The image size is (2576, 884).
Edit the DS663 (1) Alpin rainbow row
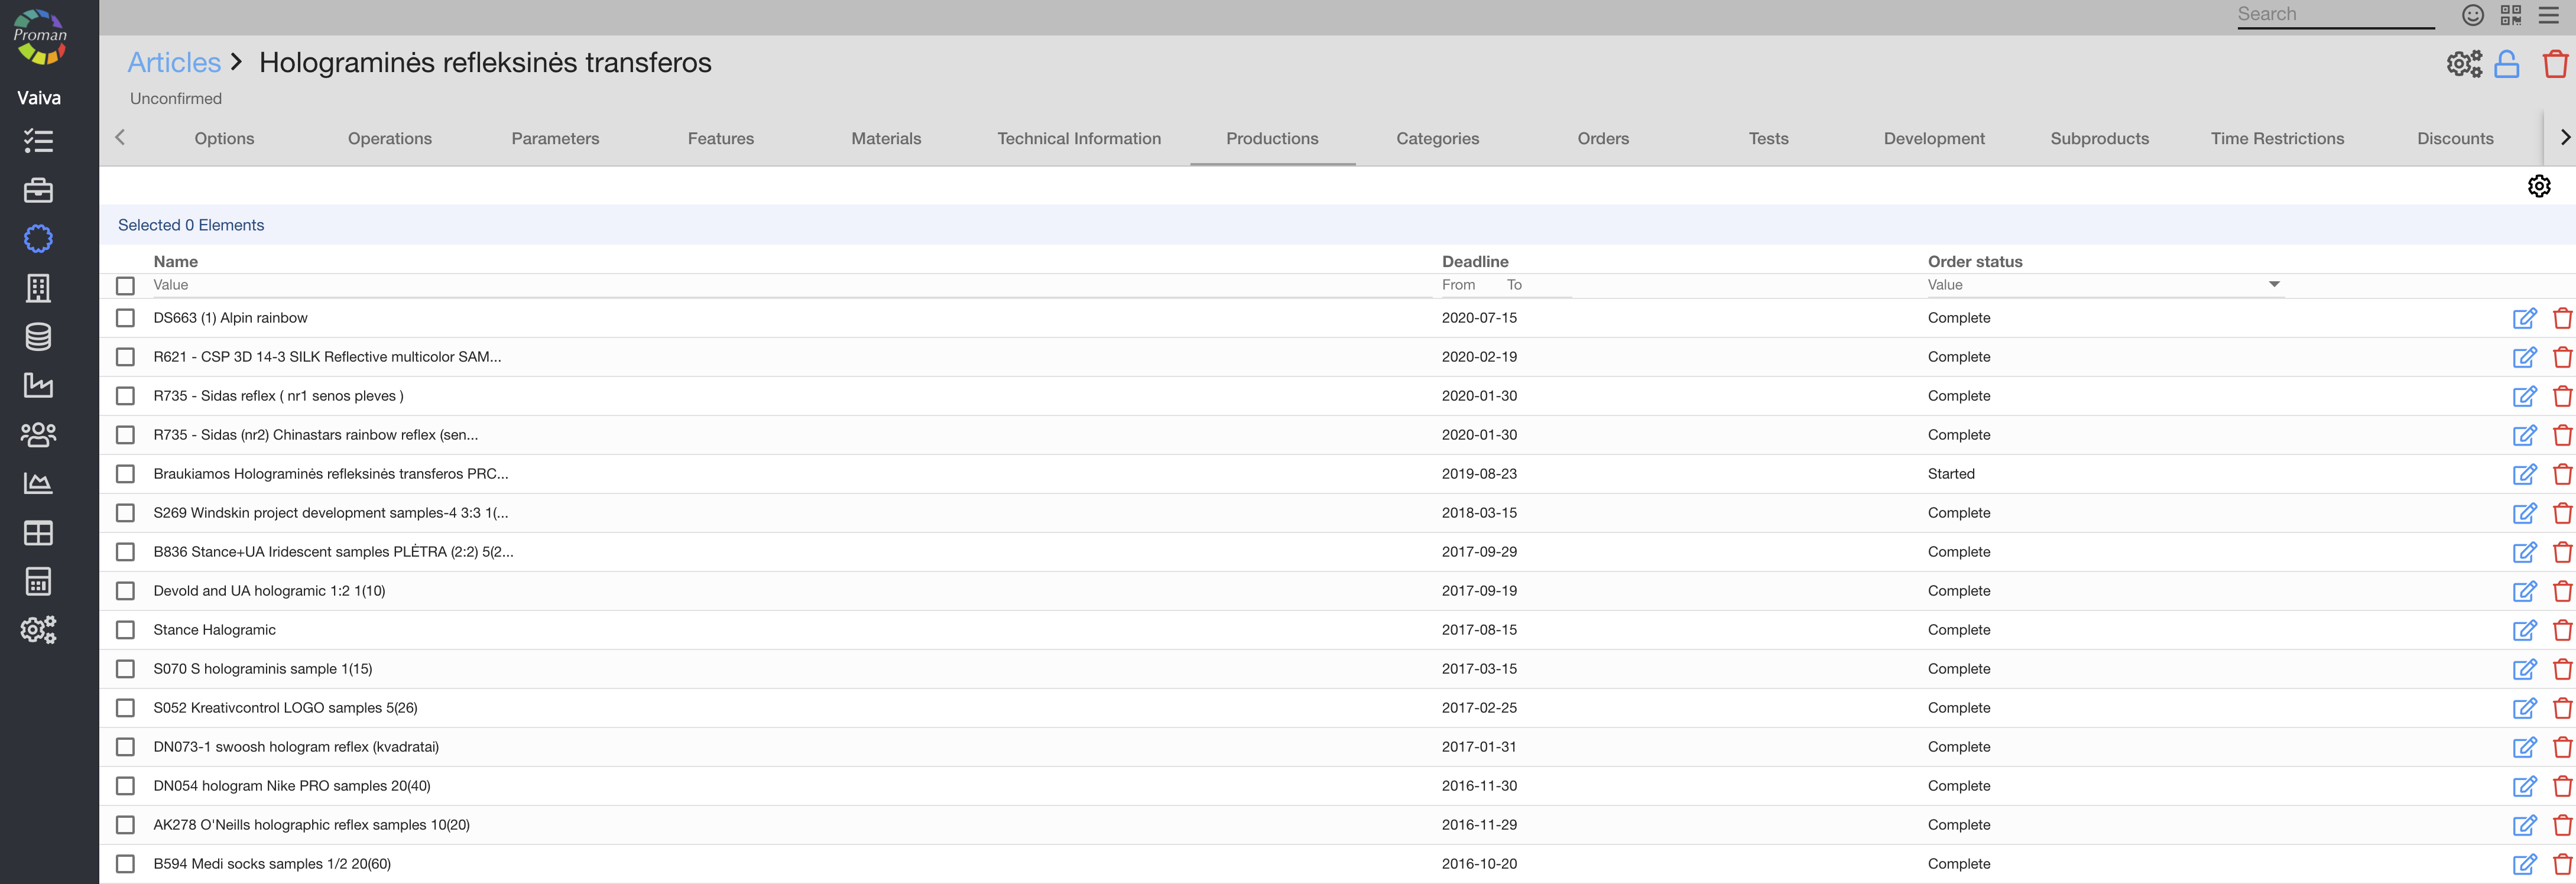(x=2524, y=318)
